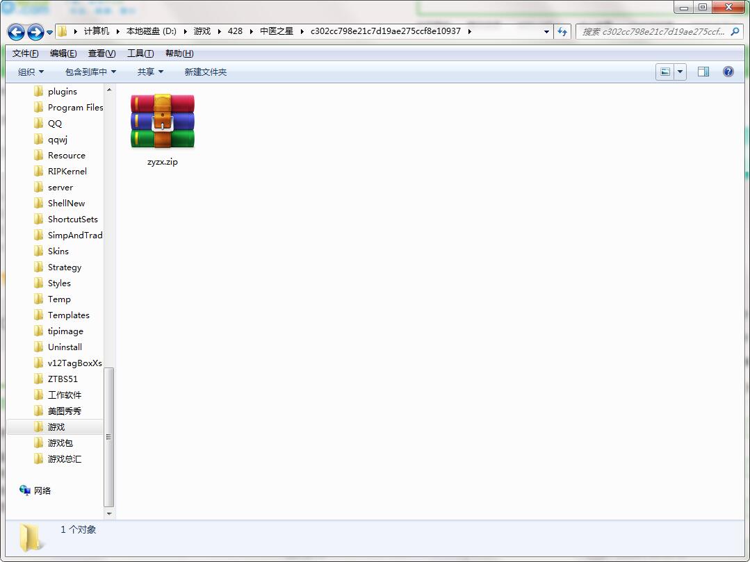Viewport: 750px width, 562px height.
Task: Open the 包含到库中 dropdown
Action: (x=90, y=72)
